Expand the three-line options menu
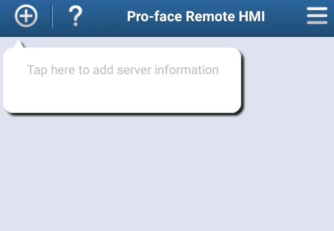This screenshot has width=334, height=231. 317,15
